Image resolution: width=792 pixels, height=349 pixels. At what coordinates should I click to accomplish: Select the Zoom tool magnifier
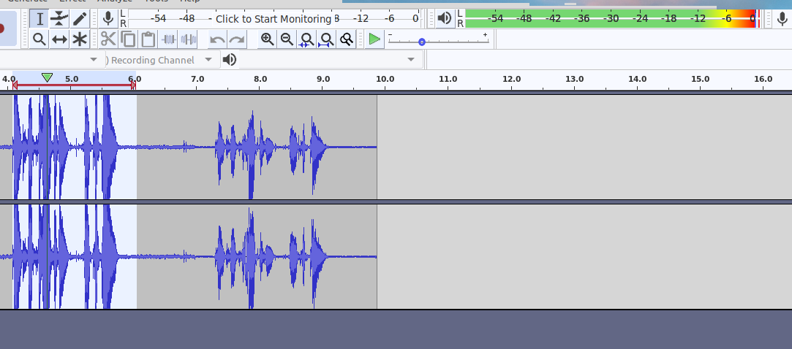(39, 39)
